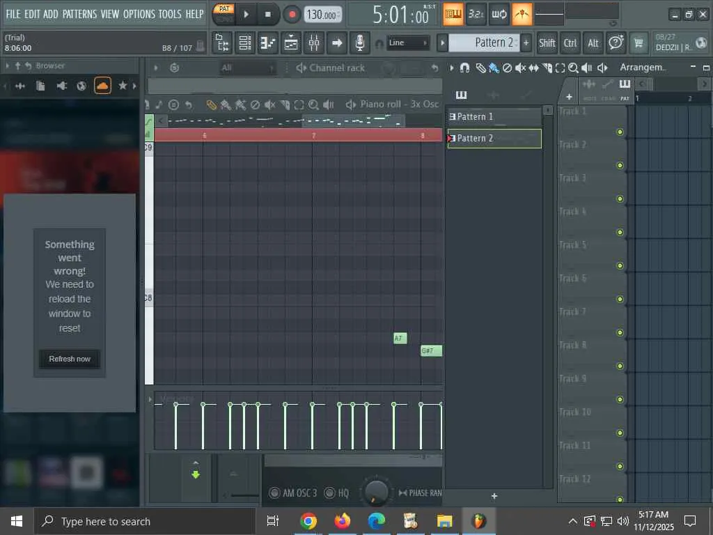Open the channel rack All filter dropdown

(247, 68)
